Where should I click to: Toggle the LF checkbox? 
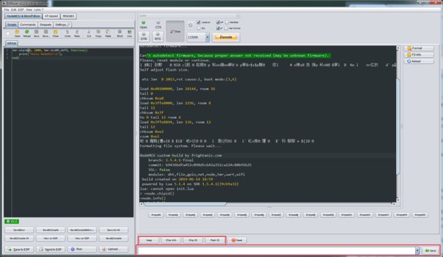[x=218, y=28]
